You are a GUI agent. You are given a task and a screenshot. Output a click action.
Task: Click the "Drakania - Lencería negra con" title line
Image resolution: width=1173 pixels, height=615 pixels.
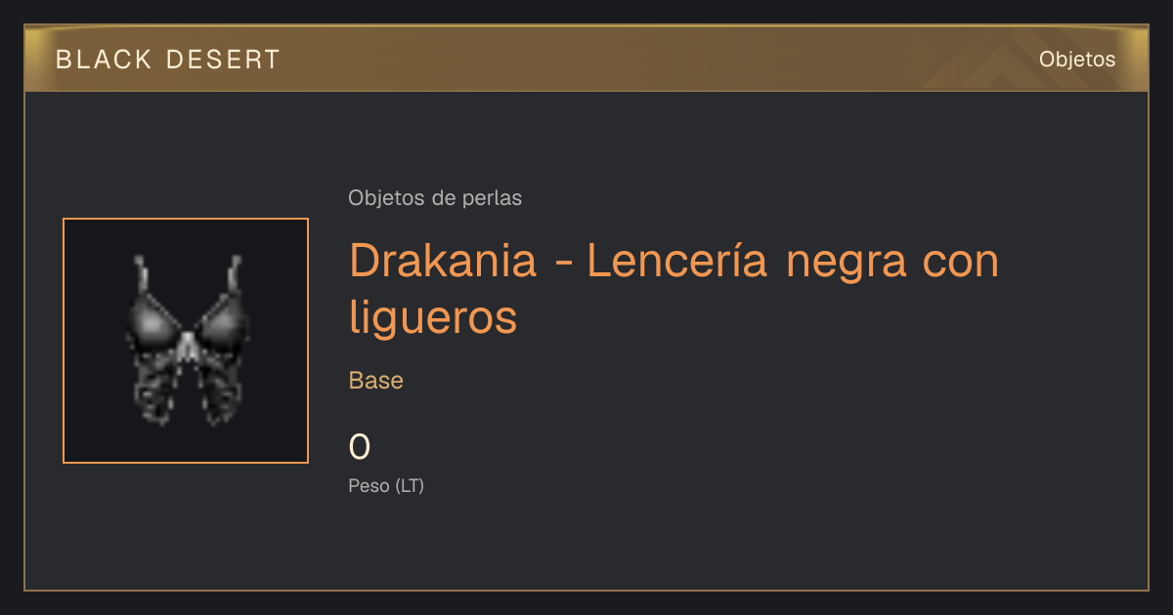pos(674,262)
